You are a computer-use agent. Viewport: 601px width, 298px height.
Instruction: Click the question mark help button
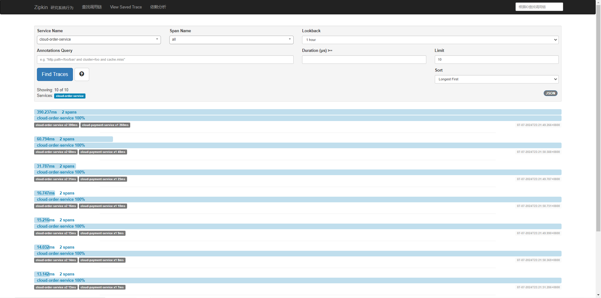click(x=82, y=74)
